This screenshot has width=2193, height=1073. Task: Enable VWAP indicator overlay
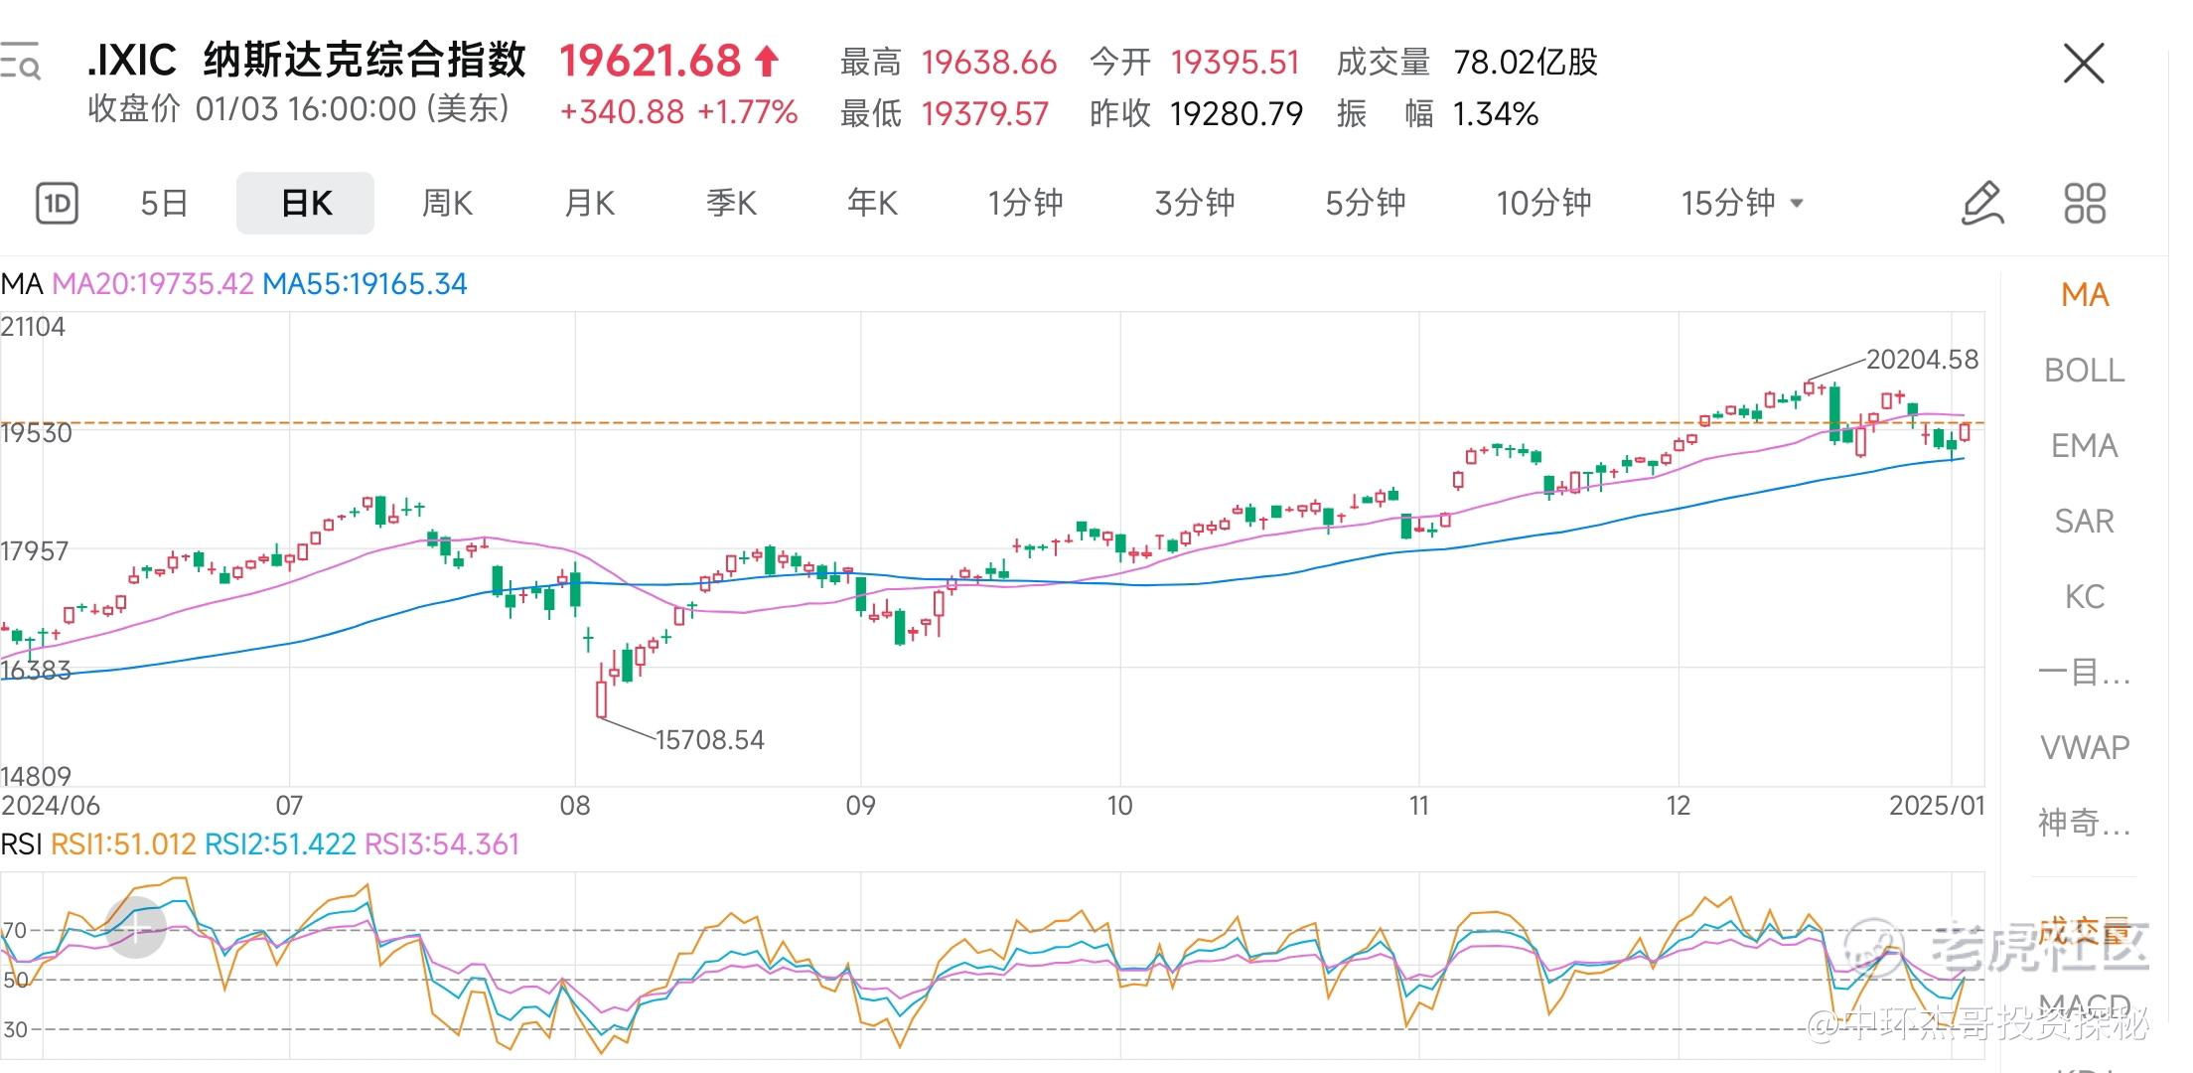click(2085, 747)
